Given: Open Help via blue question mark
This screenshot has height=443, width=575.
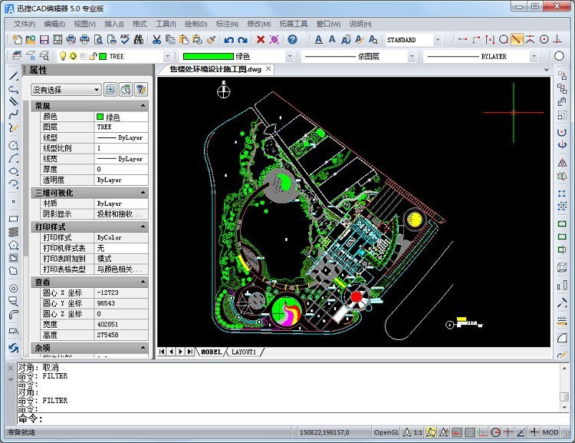Looking at the screenshot, I should point(292,40).
